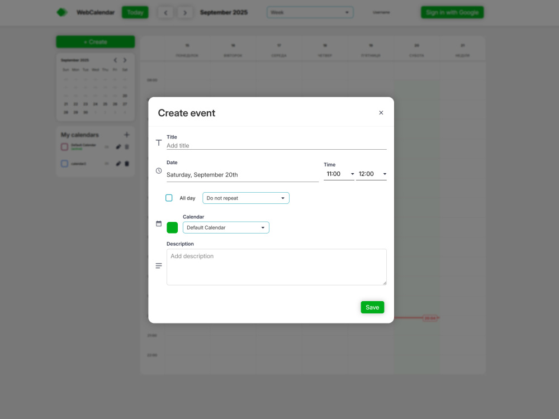The height and width of the screenshot is (419, 559).
Task: Close the Create event dialog
Action: click(381, 113)
